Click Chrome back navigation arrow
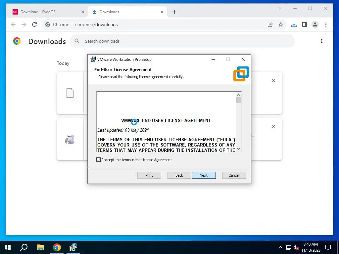339x254 pixels. point(13,24)
